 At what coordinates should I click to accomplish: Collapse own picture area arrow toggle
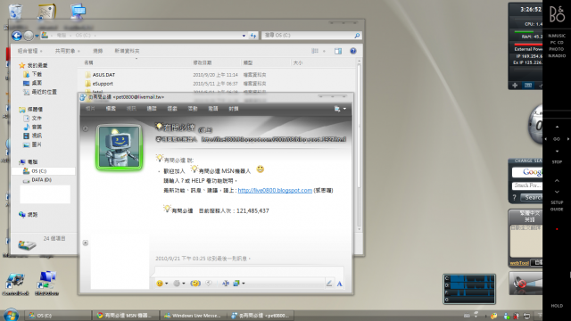(x=86, y=243)
